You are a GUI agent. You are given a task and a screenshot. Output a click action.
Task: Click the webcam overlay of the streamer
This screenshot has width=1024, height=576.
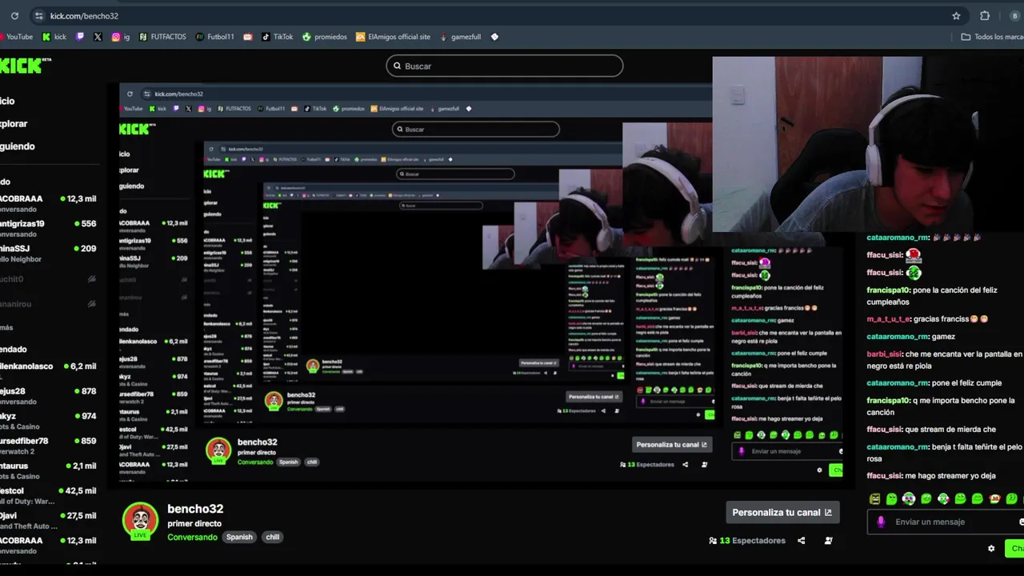click(x=868, y=144)
